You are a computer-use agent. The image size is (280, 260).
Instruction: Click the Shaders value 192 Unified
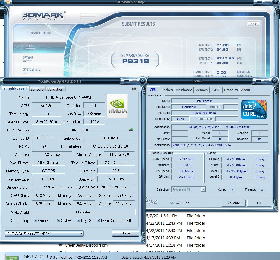click(52, 154)
